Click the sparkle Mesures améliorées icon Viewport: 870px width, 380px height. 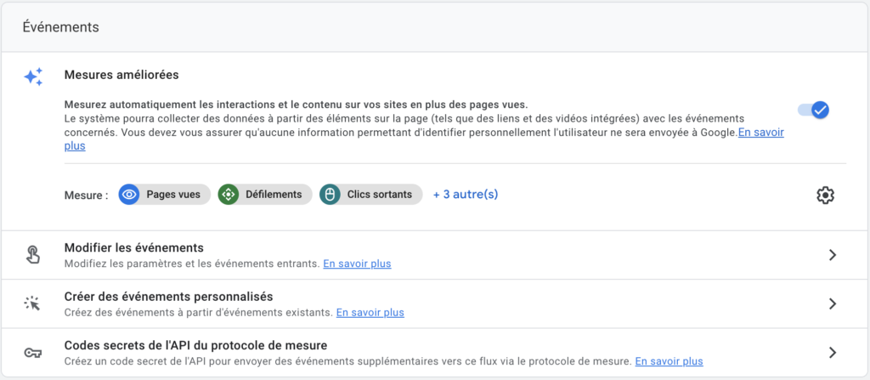pyautogui.click(x=33, y=77)
